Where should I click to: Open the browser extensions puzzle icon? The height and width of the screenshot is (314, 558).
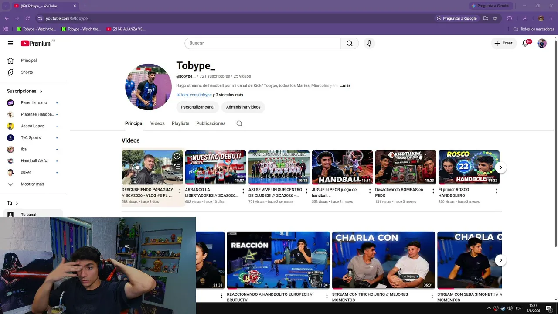point(510,18)
